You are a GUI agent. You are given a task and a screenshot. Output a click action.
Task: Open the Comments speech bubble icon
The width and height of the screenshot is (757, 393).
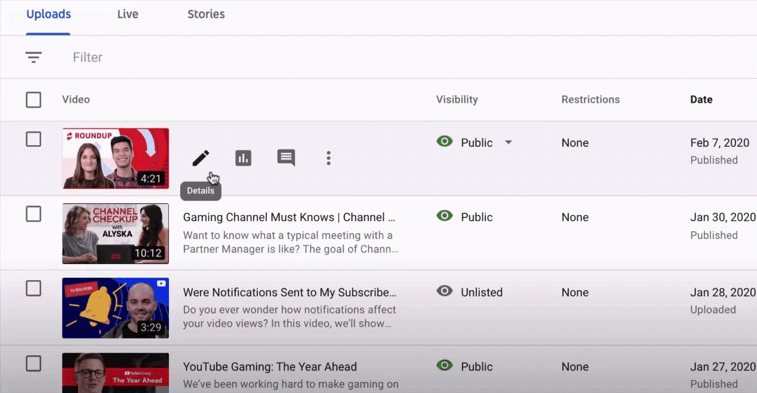tap(286, 158)
